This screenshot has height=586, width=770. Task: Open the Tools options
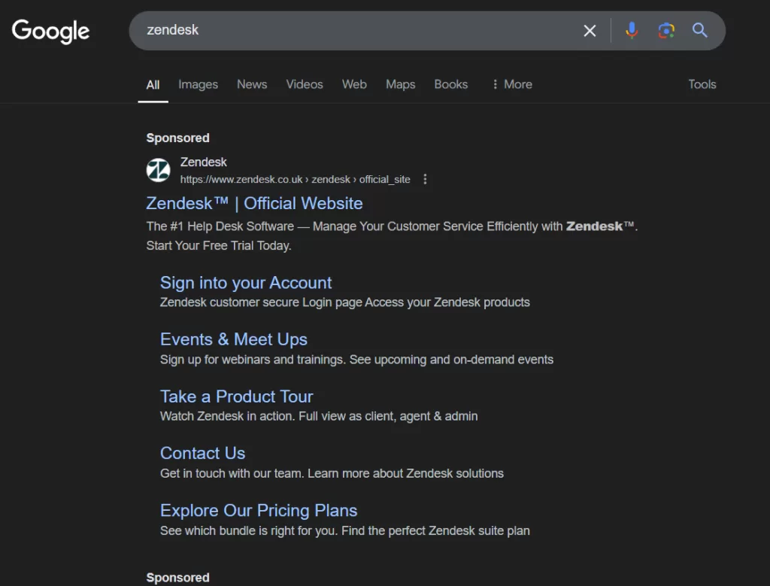coord(702,84)
